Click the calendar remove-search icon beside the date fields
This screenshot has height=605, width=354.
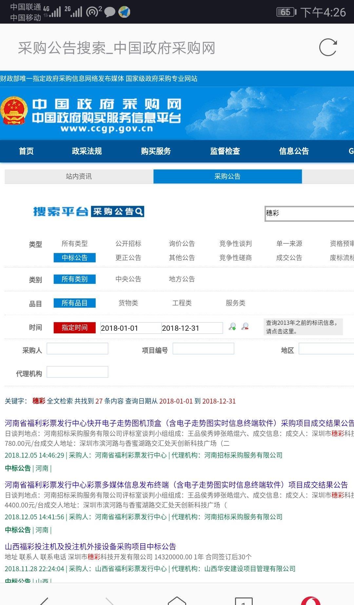point(245,327)
